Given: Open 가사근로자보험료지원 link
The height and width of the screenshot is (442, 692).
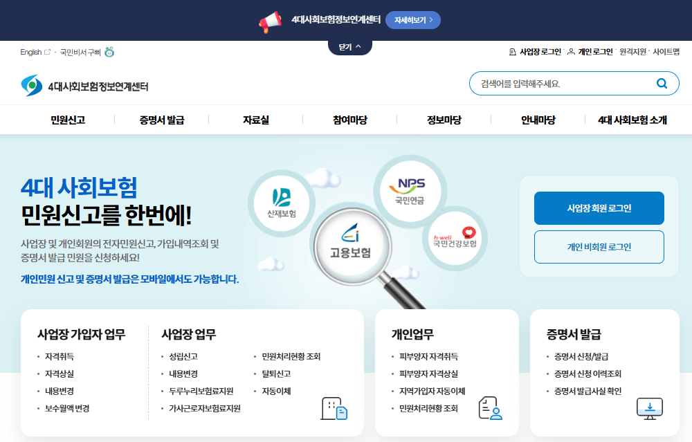Looking at the screenshot, I should tap(205, 409).
